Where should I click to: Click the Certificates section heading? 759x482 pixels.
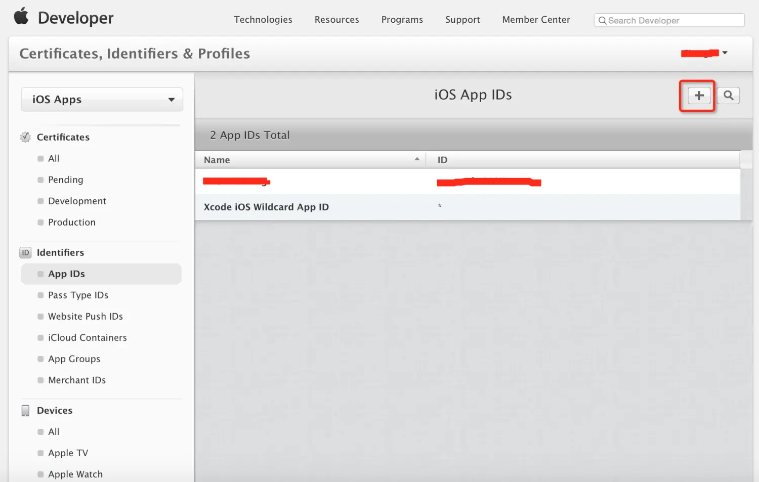[x=63, y=137]
